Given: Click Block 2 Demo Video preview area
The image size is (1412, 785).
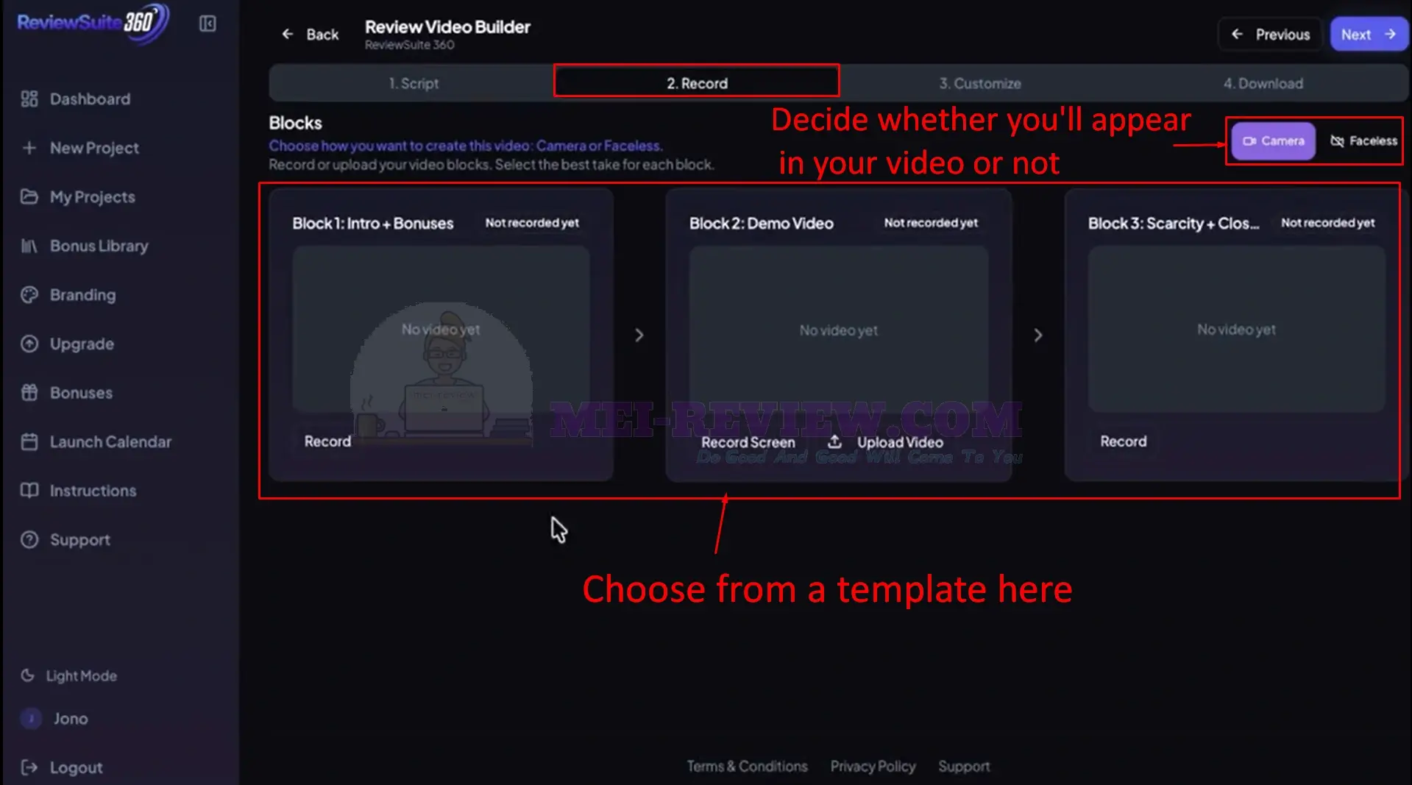Looking at the screenshot, I should click(x=839, y=329).
